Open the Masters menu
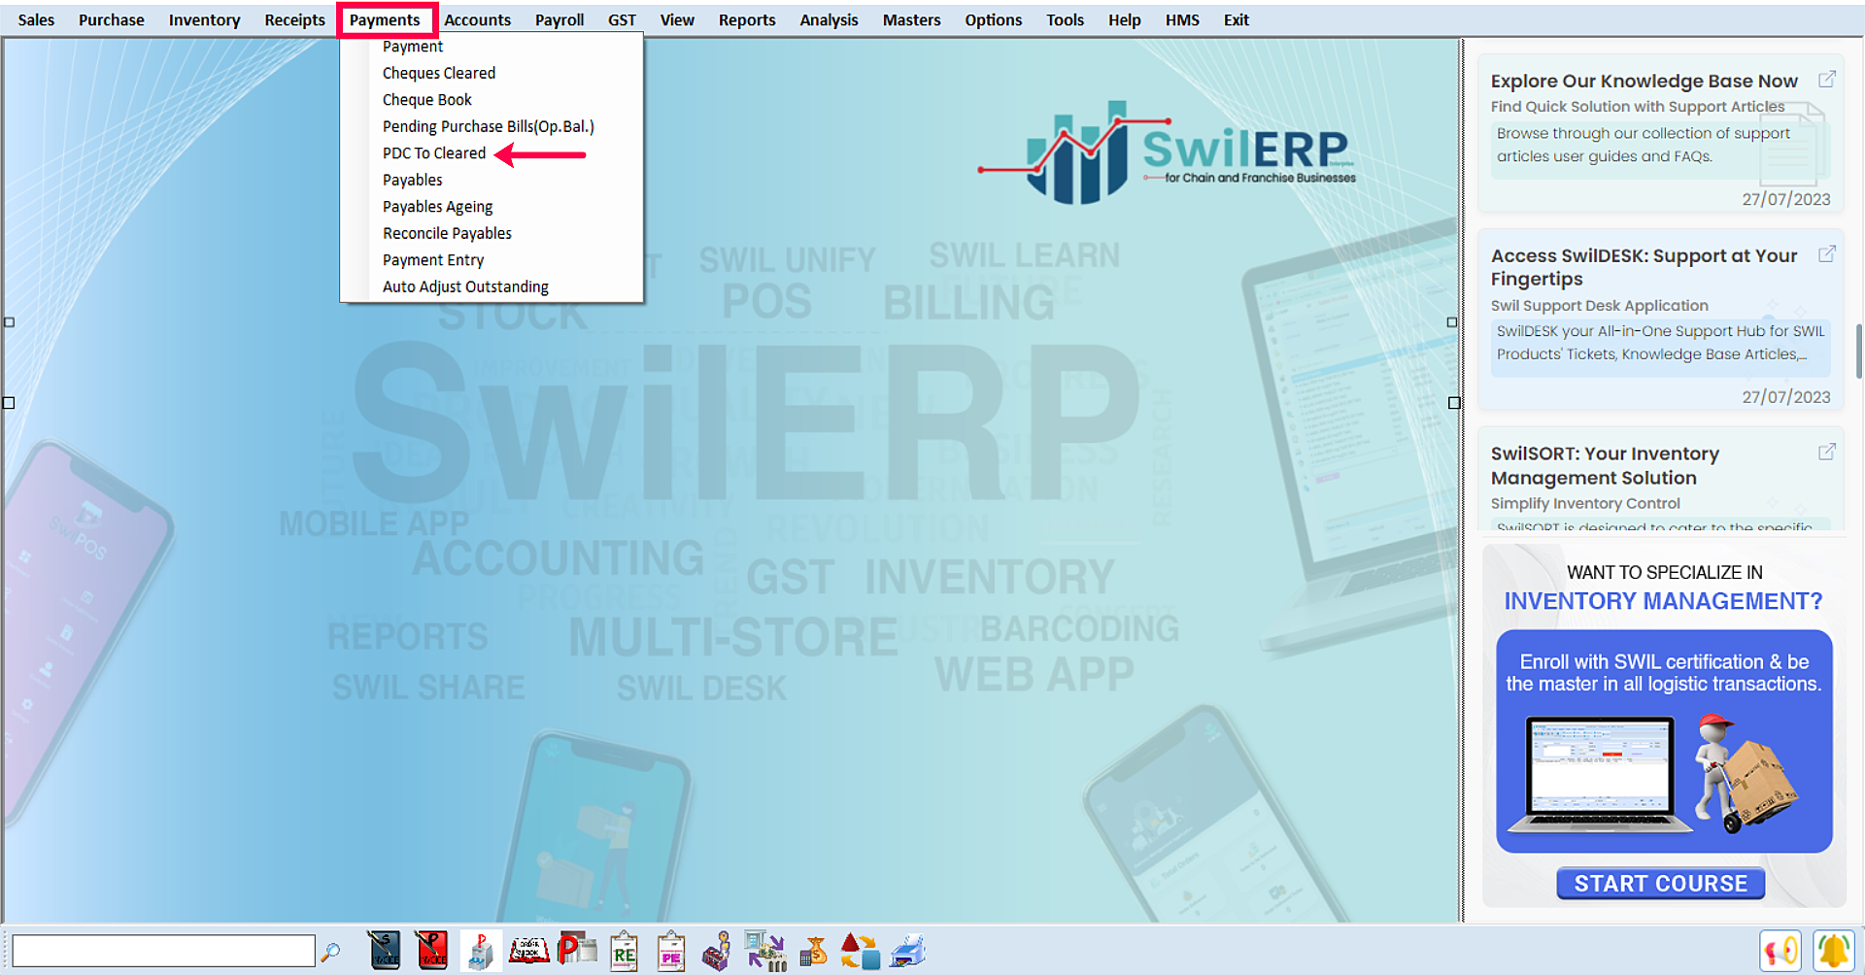Image resolution: width=1865 pixels, height=975 pixels. click(911, 19)
